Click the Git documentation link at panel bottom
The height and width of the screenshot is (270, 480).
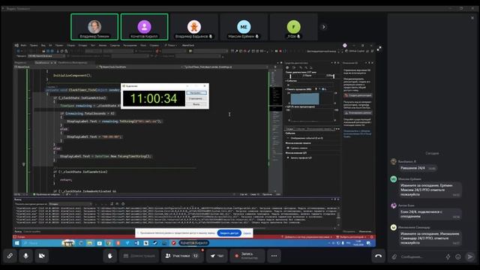click(x=357, y=133)
